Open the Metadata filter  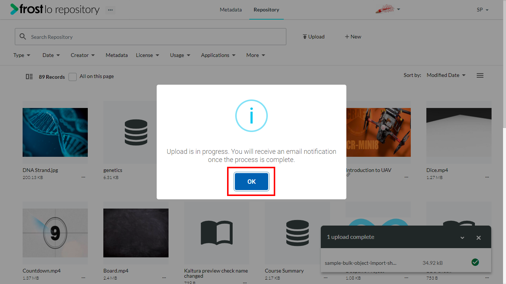[117, 55]
